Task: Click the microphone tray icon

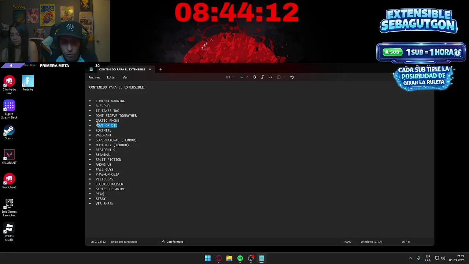Action: (418, 258)
